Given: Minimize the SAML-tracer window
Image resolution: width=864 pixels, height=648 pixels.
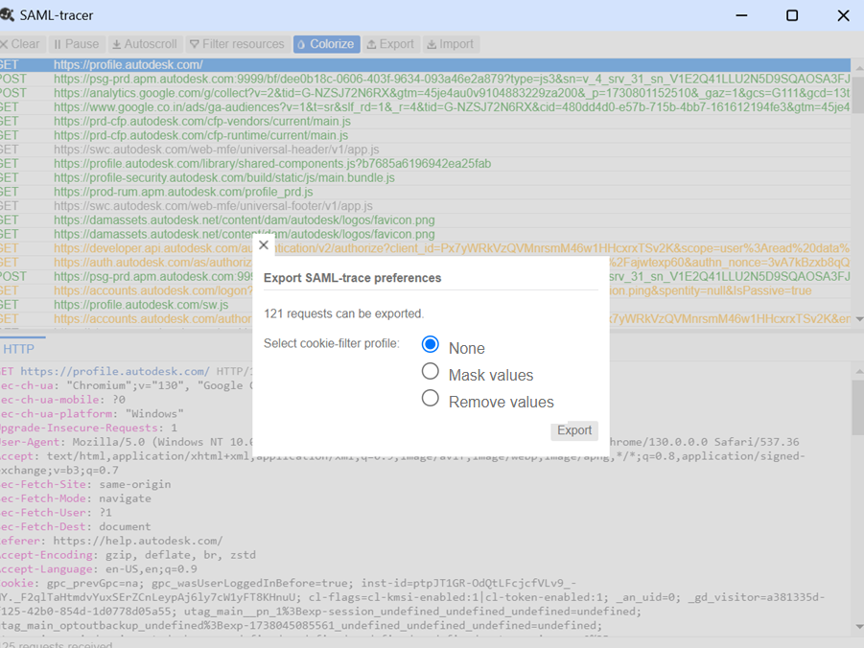Looking at the screenshot, I should tap(741, 15).
